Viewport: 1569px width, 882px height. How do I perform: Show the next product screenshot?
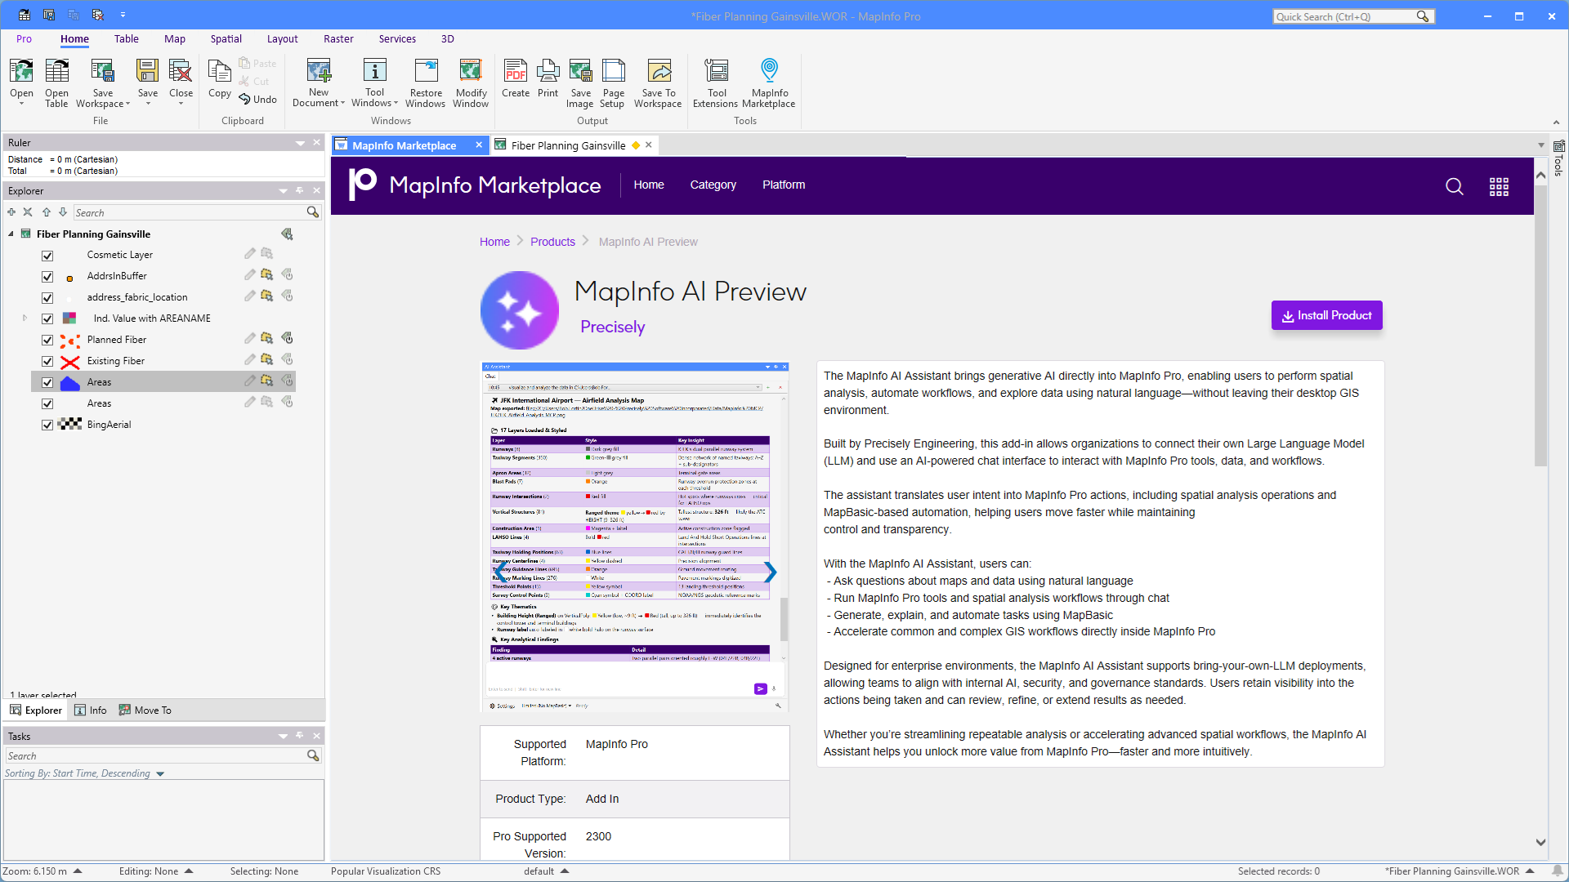click(x=770, y=572)
